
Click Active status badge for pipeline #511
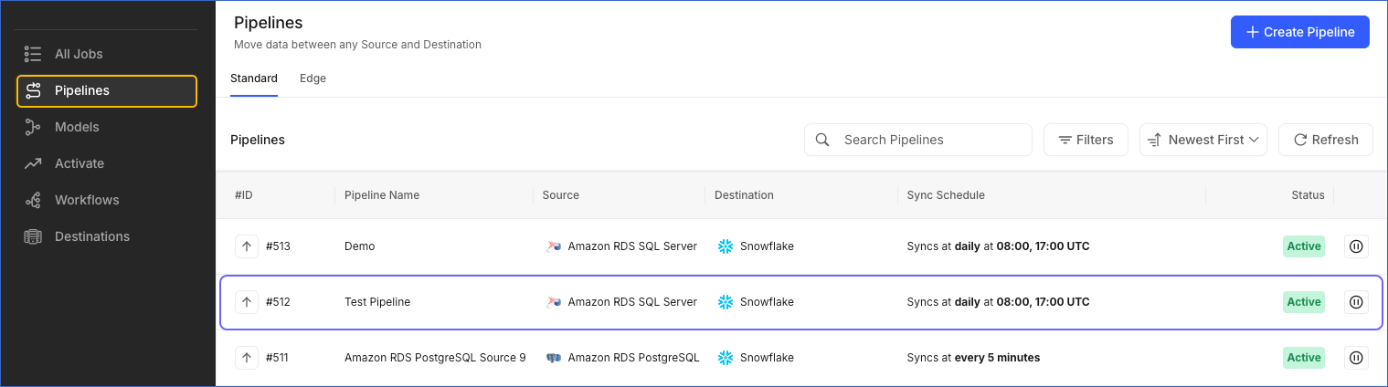point(1303,358)
